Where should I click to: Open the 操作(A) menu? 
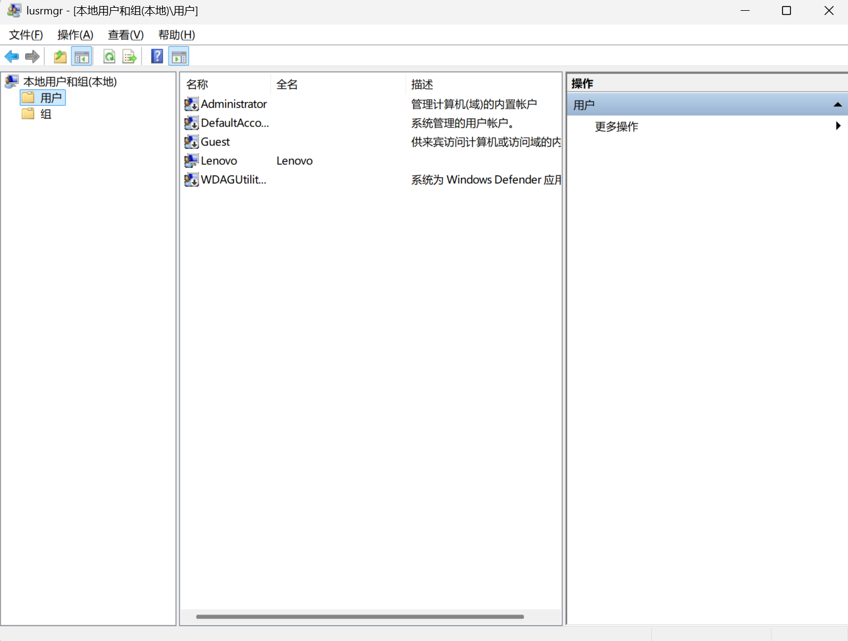click(x=75, y=35)
